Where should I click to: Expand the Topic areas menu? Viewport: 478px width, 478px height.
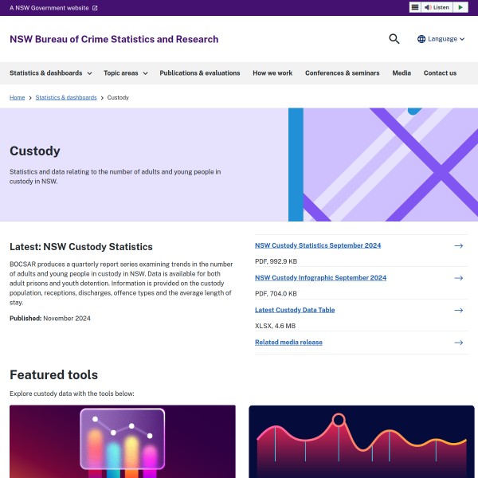click(125, 73)
